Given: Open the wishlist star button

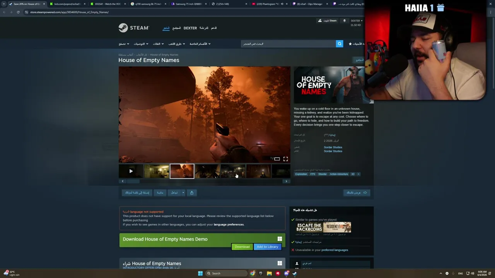Looking at the screenshot, I should (x=356, y=44).
